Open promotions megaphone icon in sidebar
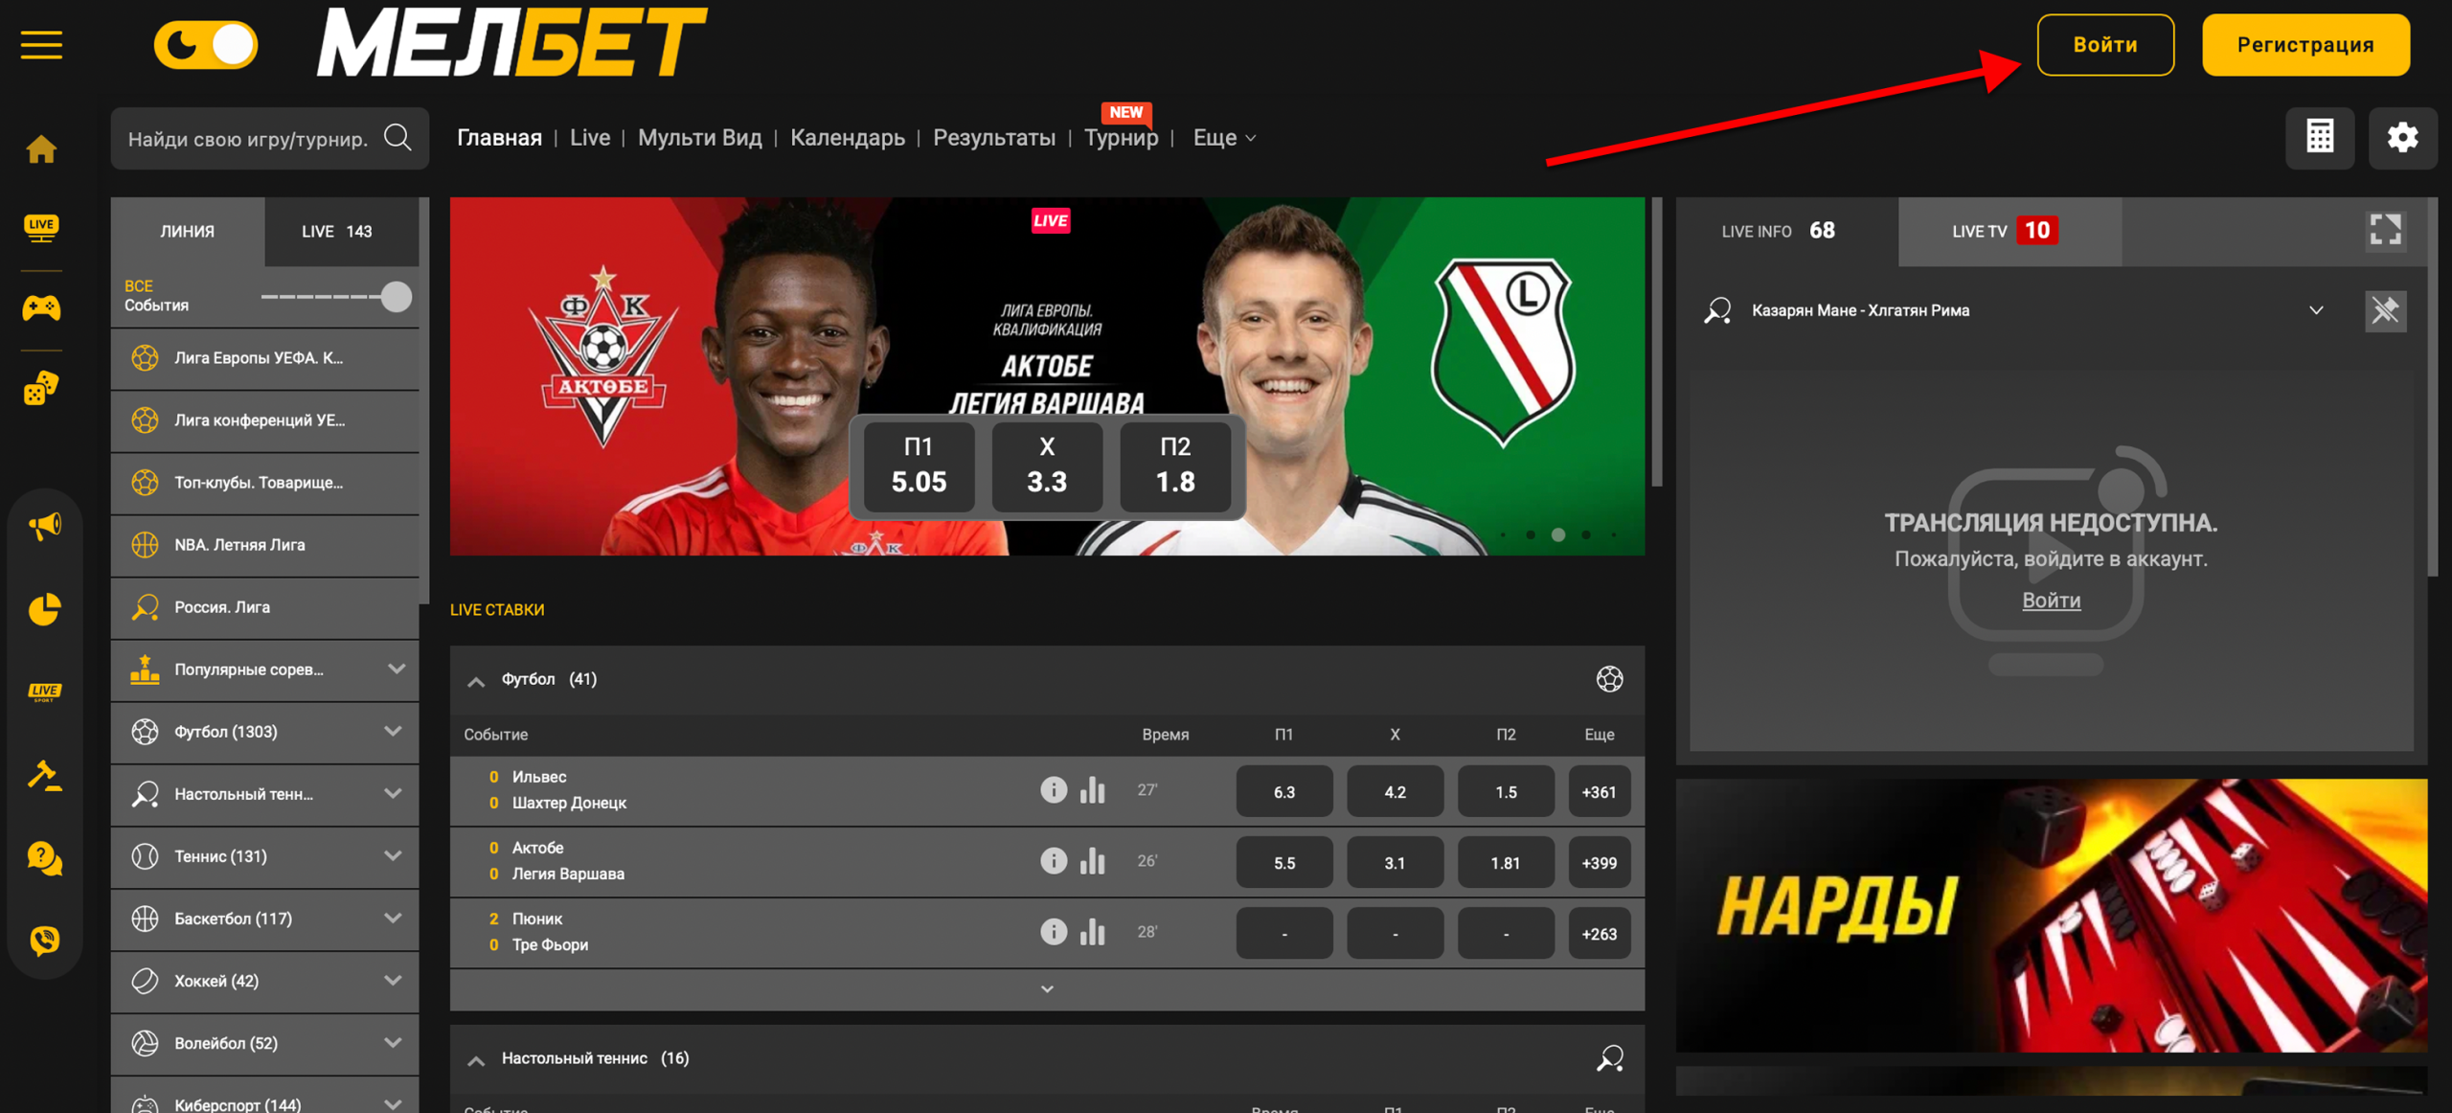Screen dimensions: 2452x1113 pos(44,525)
